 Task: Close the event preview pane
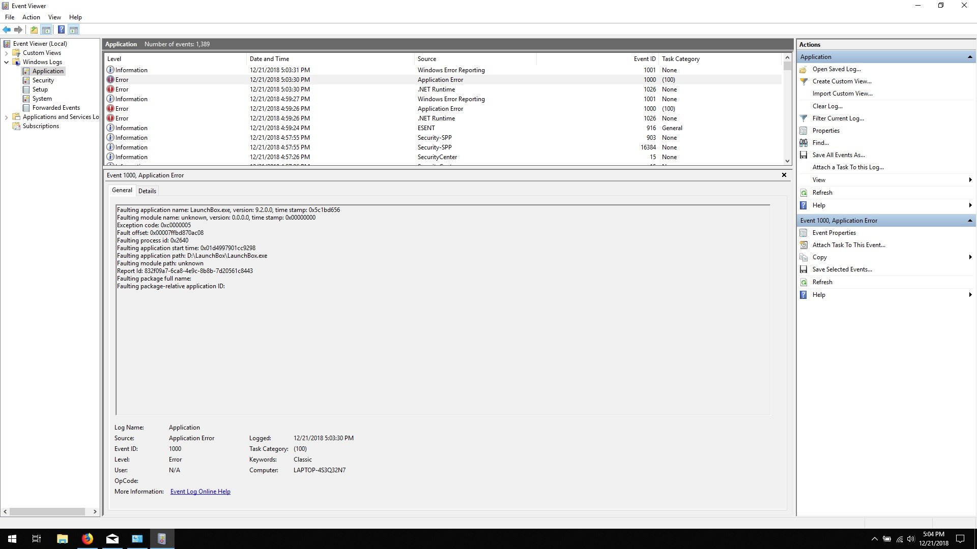point(784,175)
